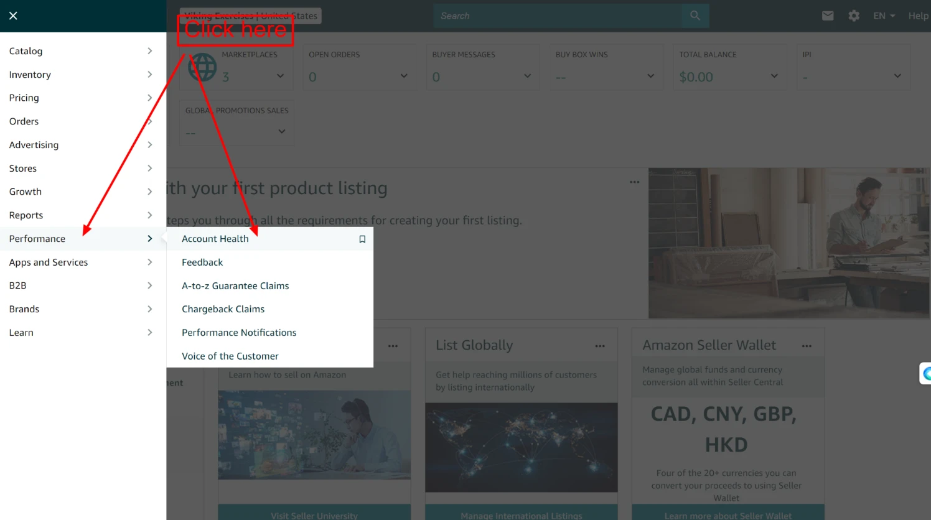Open the three-dot menu on List Globally card
The image size is (931, 520).
[600, 346]
